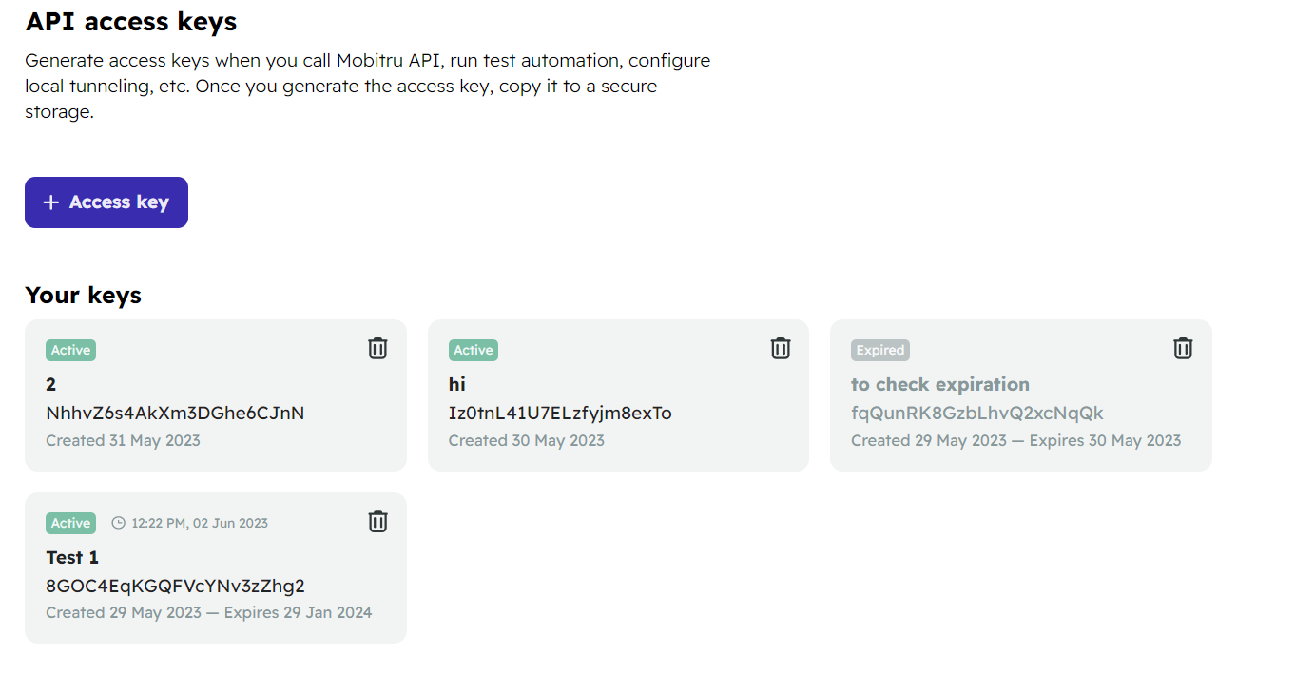Delete the key named hi
The image size is (1295, 674).
tap(780, 348)
